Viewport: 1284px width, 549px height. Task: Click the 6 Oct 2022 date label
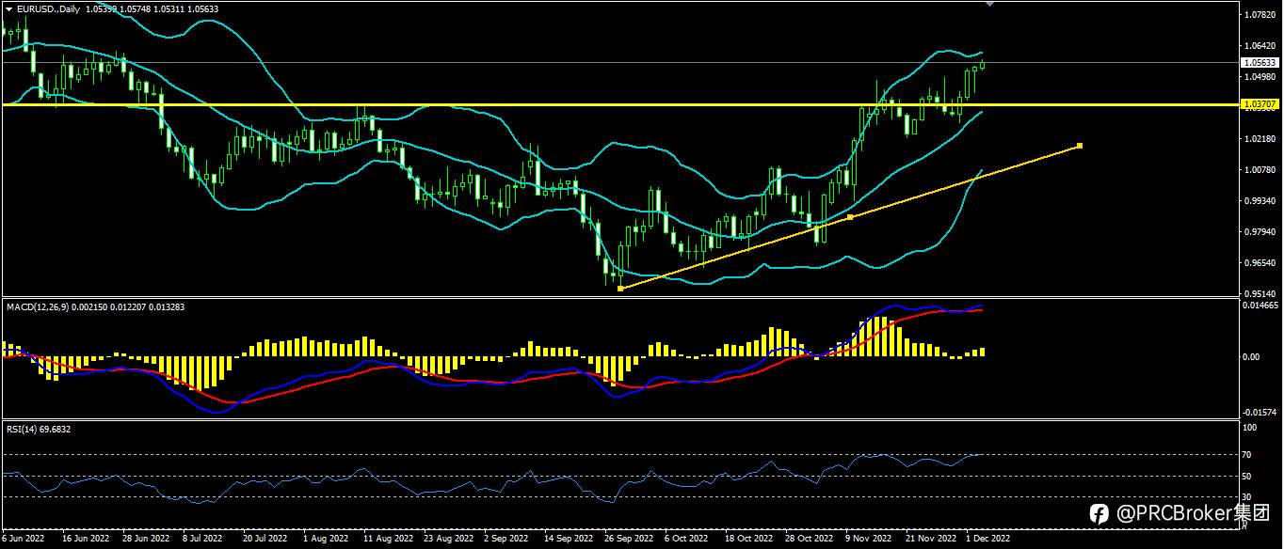pyautogui.click(x=686, y=540)
